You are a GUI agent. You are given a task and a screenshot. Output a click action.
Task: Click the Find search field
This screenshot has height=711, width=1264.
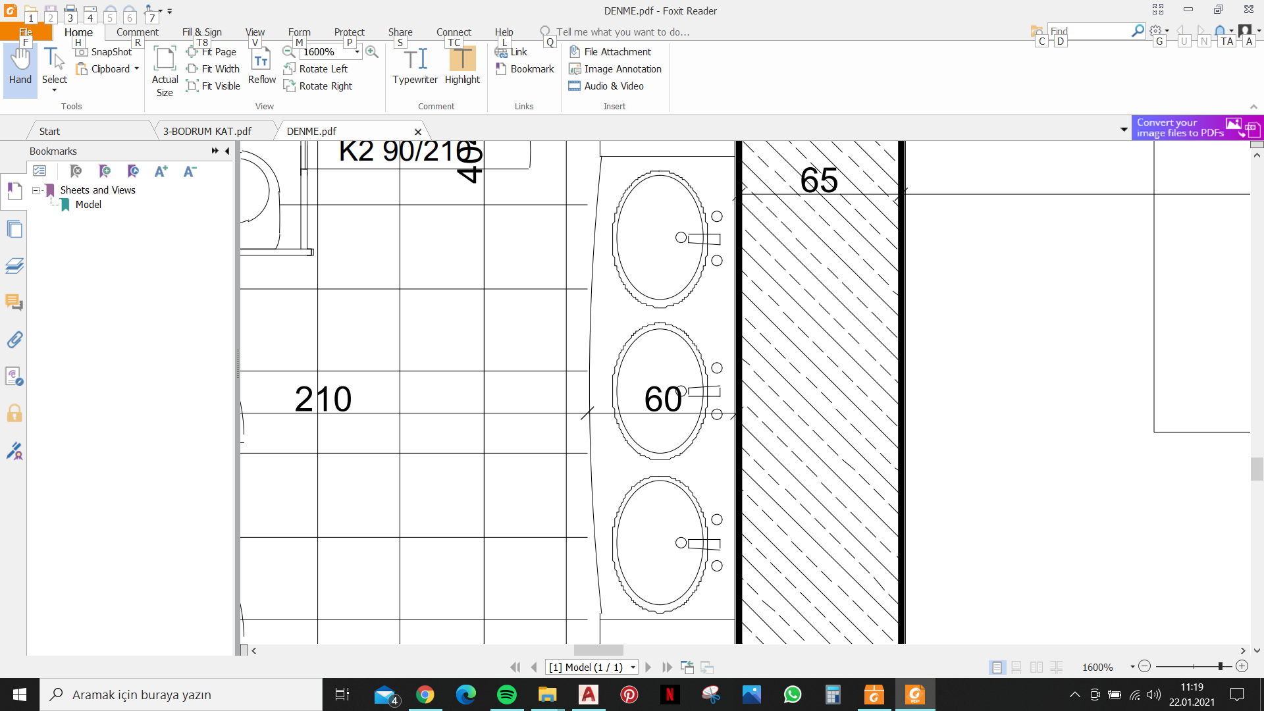coord(1089,31)
